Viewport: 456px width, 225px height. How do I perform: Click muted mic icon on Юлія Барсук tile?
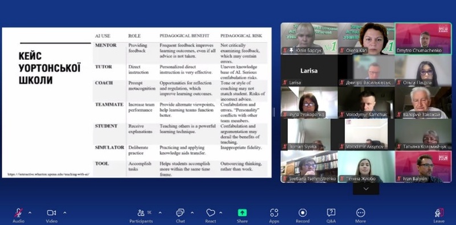(x=284, y=50)
